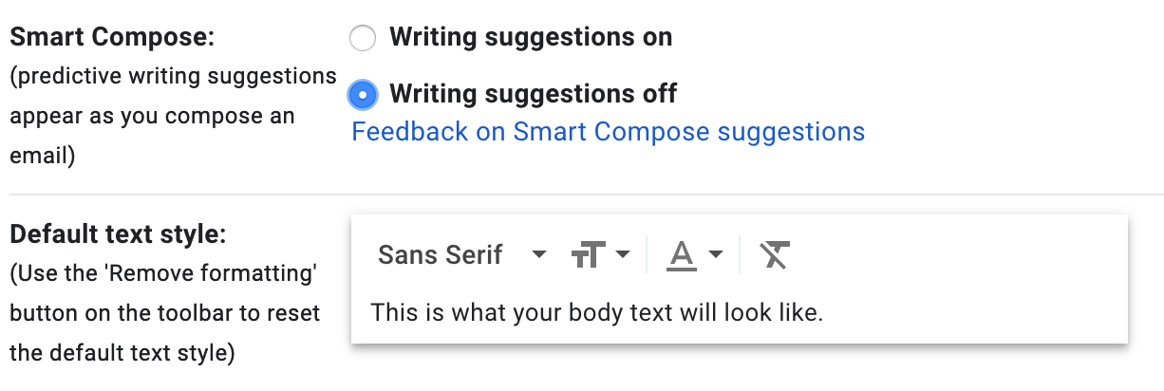Click the color bar beneath the 'A'
Viewport: 1164px width, 391px height.
(681, 269)
